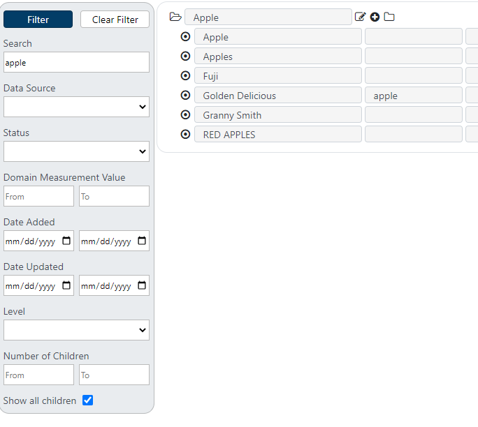Click the open folder icon beside Apple
The image size is (478, 427).
175,17
